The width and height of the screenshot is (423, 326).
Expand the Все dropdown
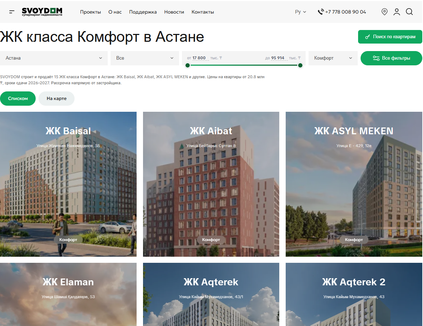pos(144,58)
